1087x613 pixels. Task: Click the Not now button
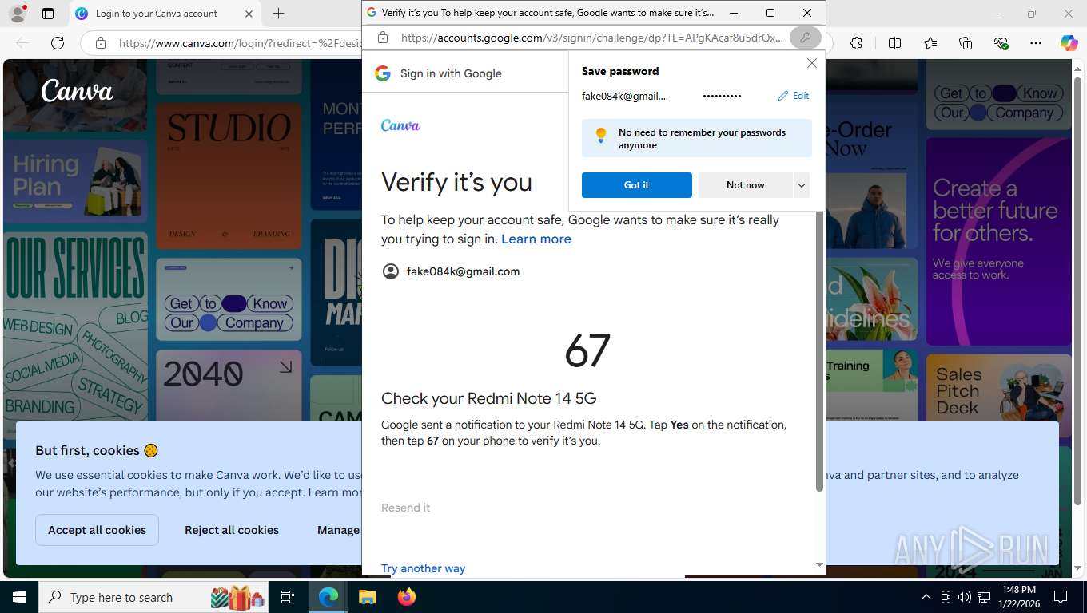[x=746, y=185]
